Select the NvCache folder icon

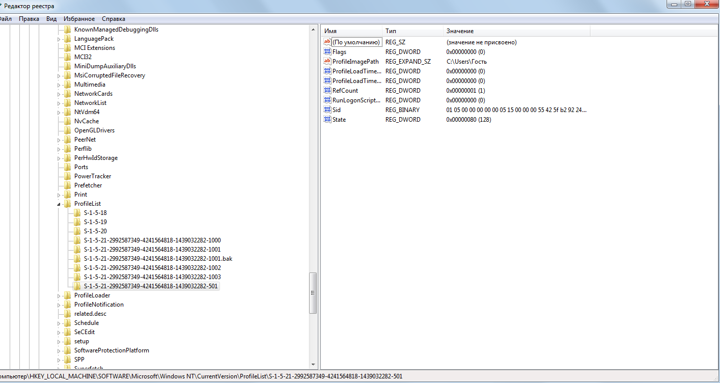point(67,121)
